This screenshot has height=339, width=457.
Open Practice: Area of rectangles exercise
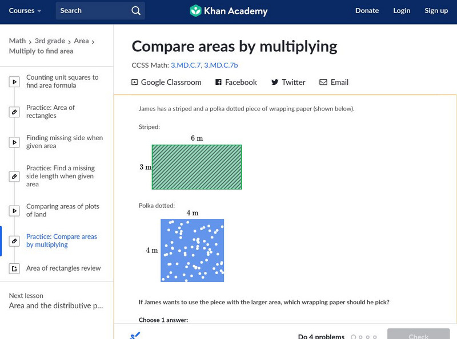pyautogui.click(x=50, y=112)
